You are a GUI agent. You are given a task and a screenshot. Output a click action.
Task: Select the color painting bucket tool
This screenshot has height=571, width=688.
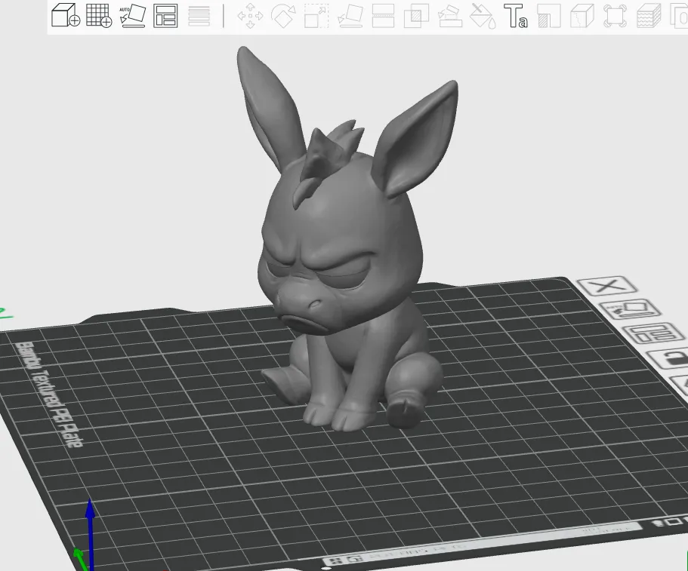point(483,16)
